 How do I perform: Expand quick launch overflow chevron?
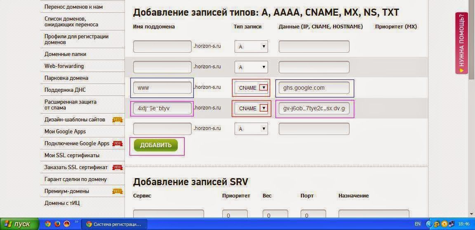pyautogui.click(x=76, y=223)
